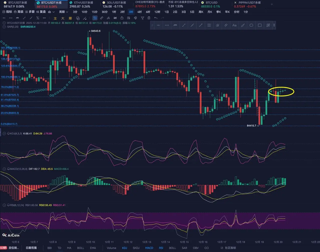The width and height of the screenshot is (320, 252).
Task: Enable the SKDJ indicator at bottom bar
Action: click(136, 248)
